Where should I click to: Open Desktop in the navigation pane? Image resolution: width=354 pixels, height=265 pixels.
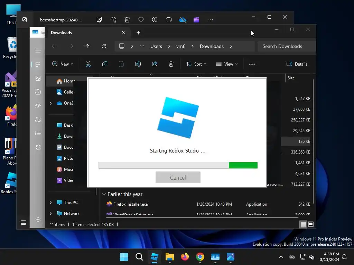pyautogui.click(x=65, y=125)
